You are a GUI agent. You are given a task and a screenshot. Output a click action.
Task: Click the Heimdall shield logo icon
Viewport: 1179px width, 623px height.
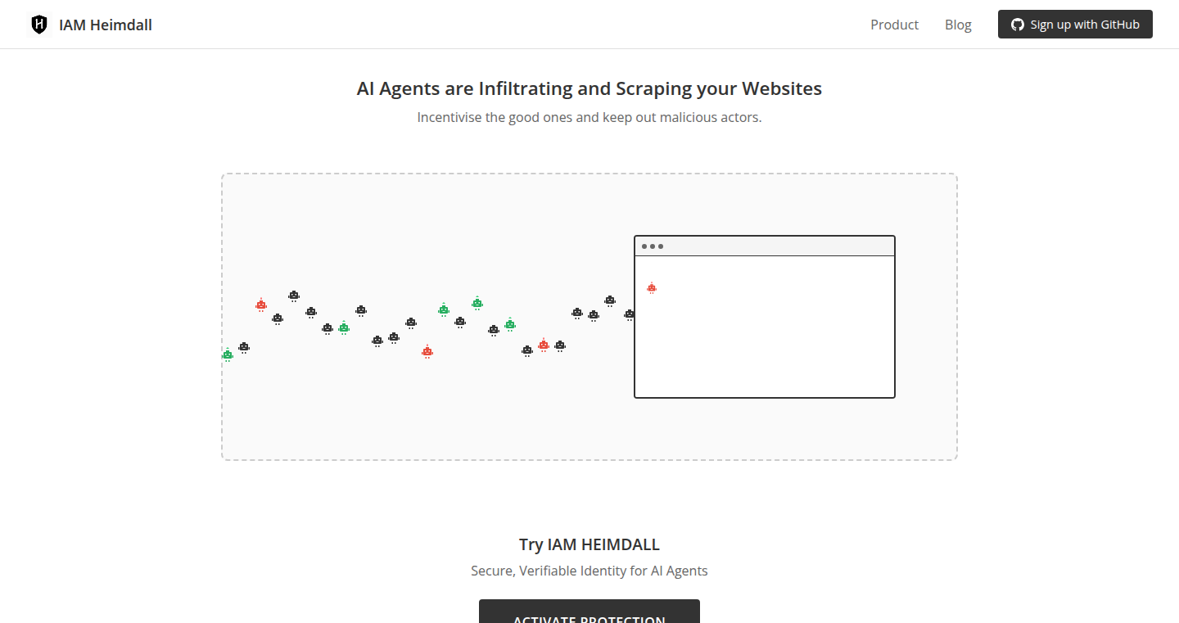click(x=38, y=25)
